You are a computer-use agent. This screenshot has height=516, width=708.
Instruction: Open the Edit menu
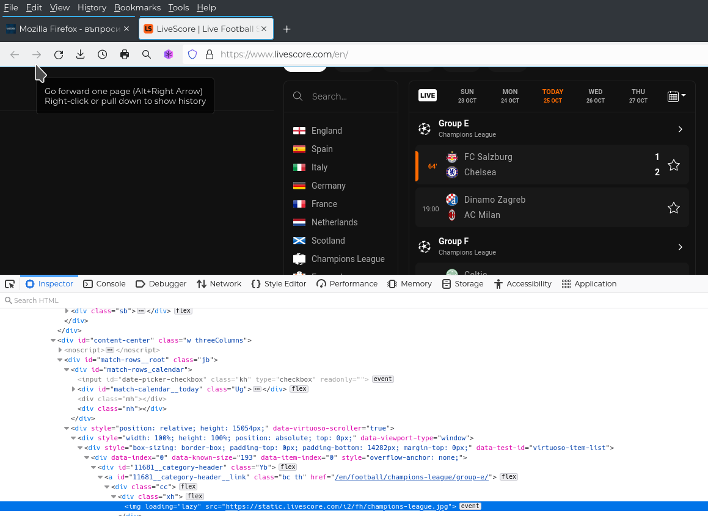(x=34, y=8)
